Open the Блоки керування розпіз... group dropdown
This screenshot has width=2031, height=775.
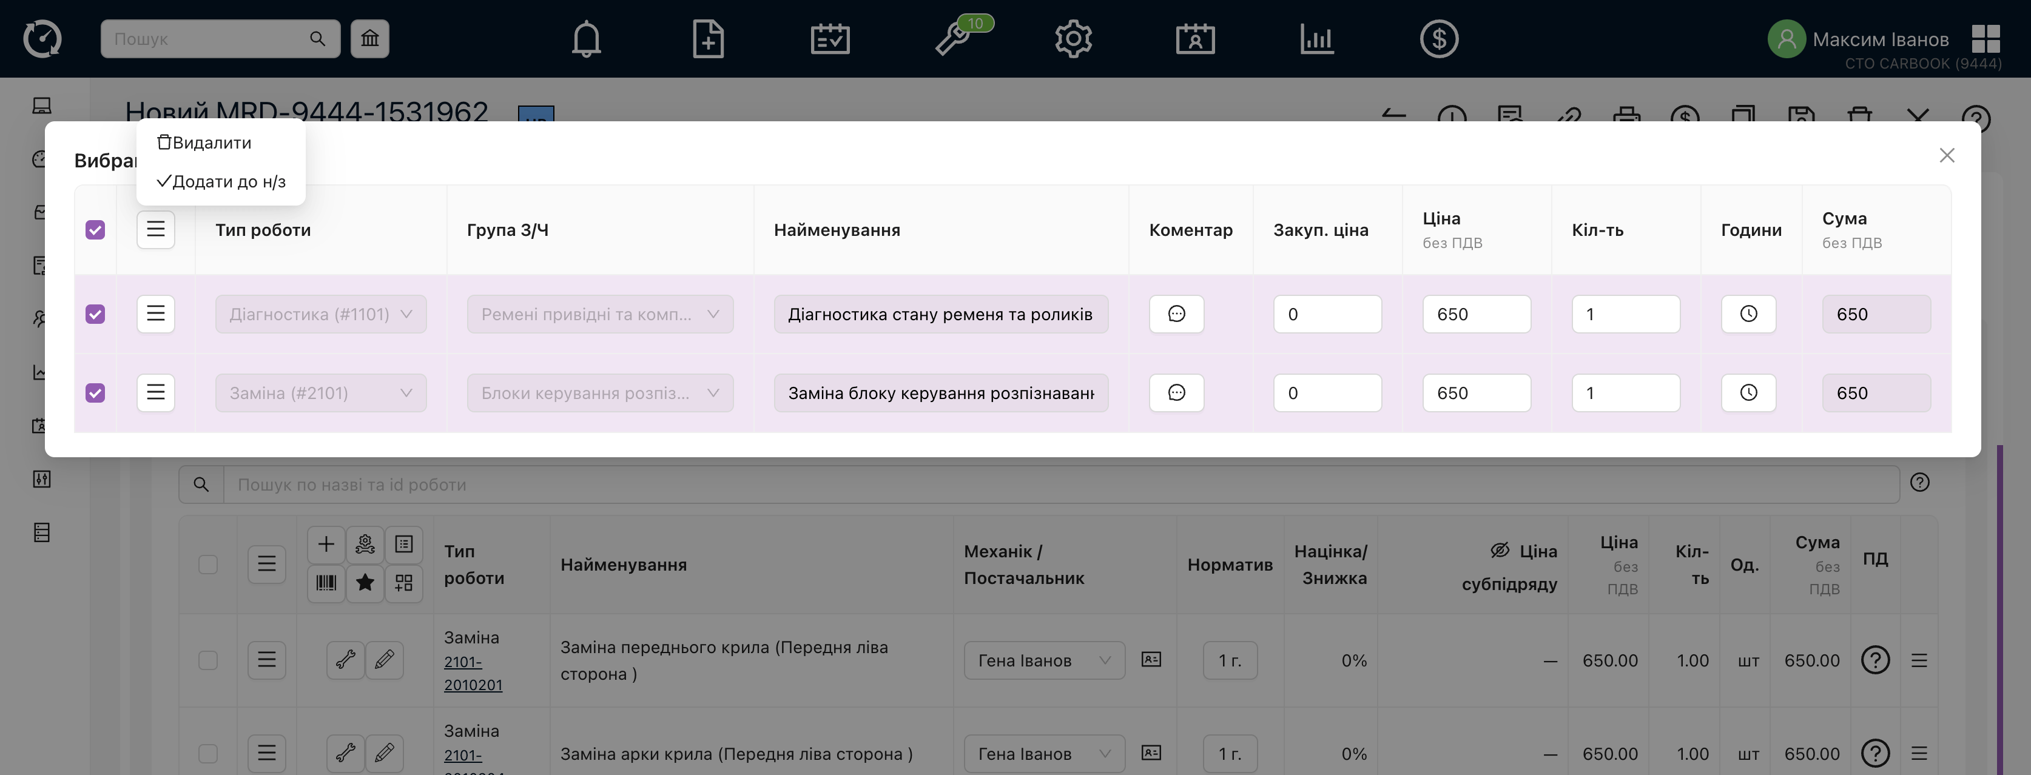tap(599, 392)
